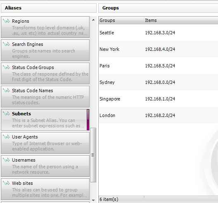Click the glasses icon beside Status Code Names
This screenshot has height=203, width=218.
[x=6, y=91]
